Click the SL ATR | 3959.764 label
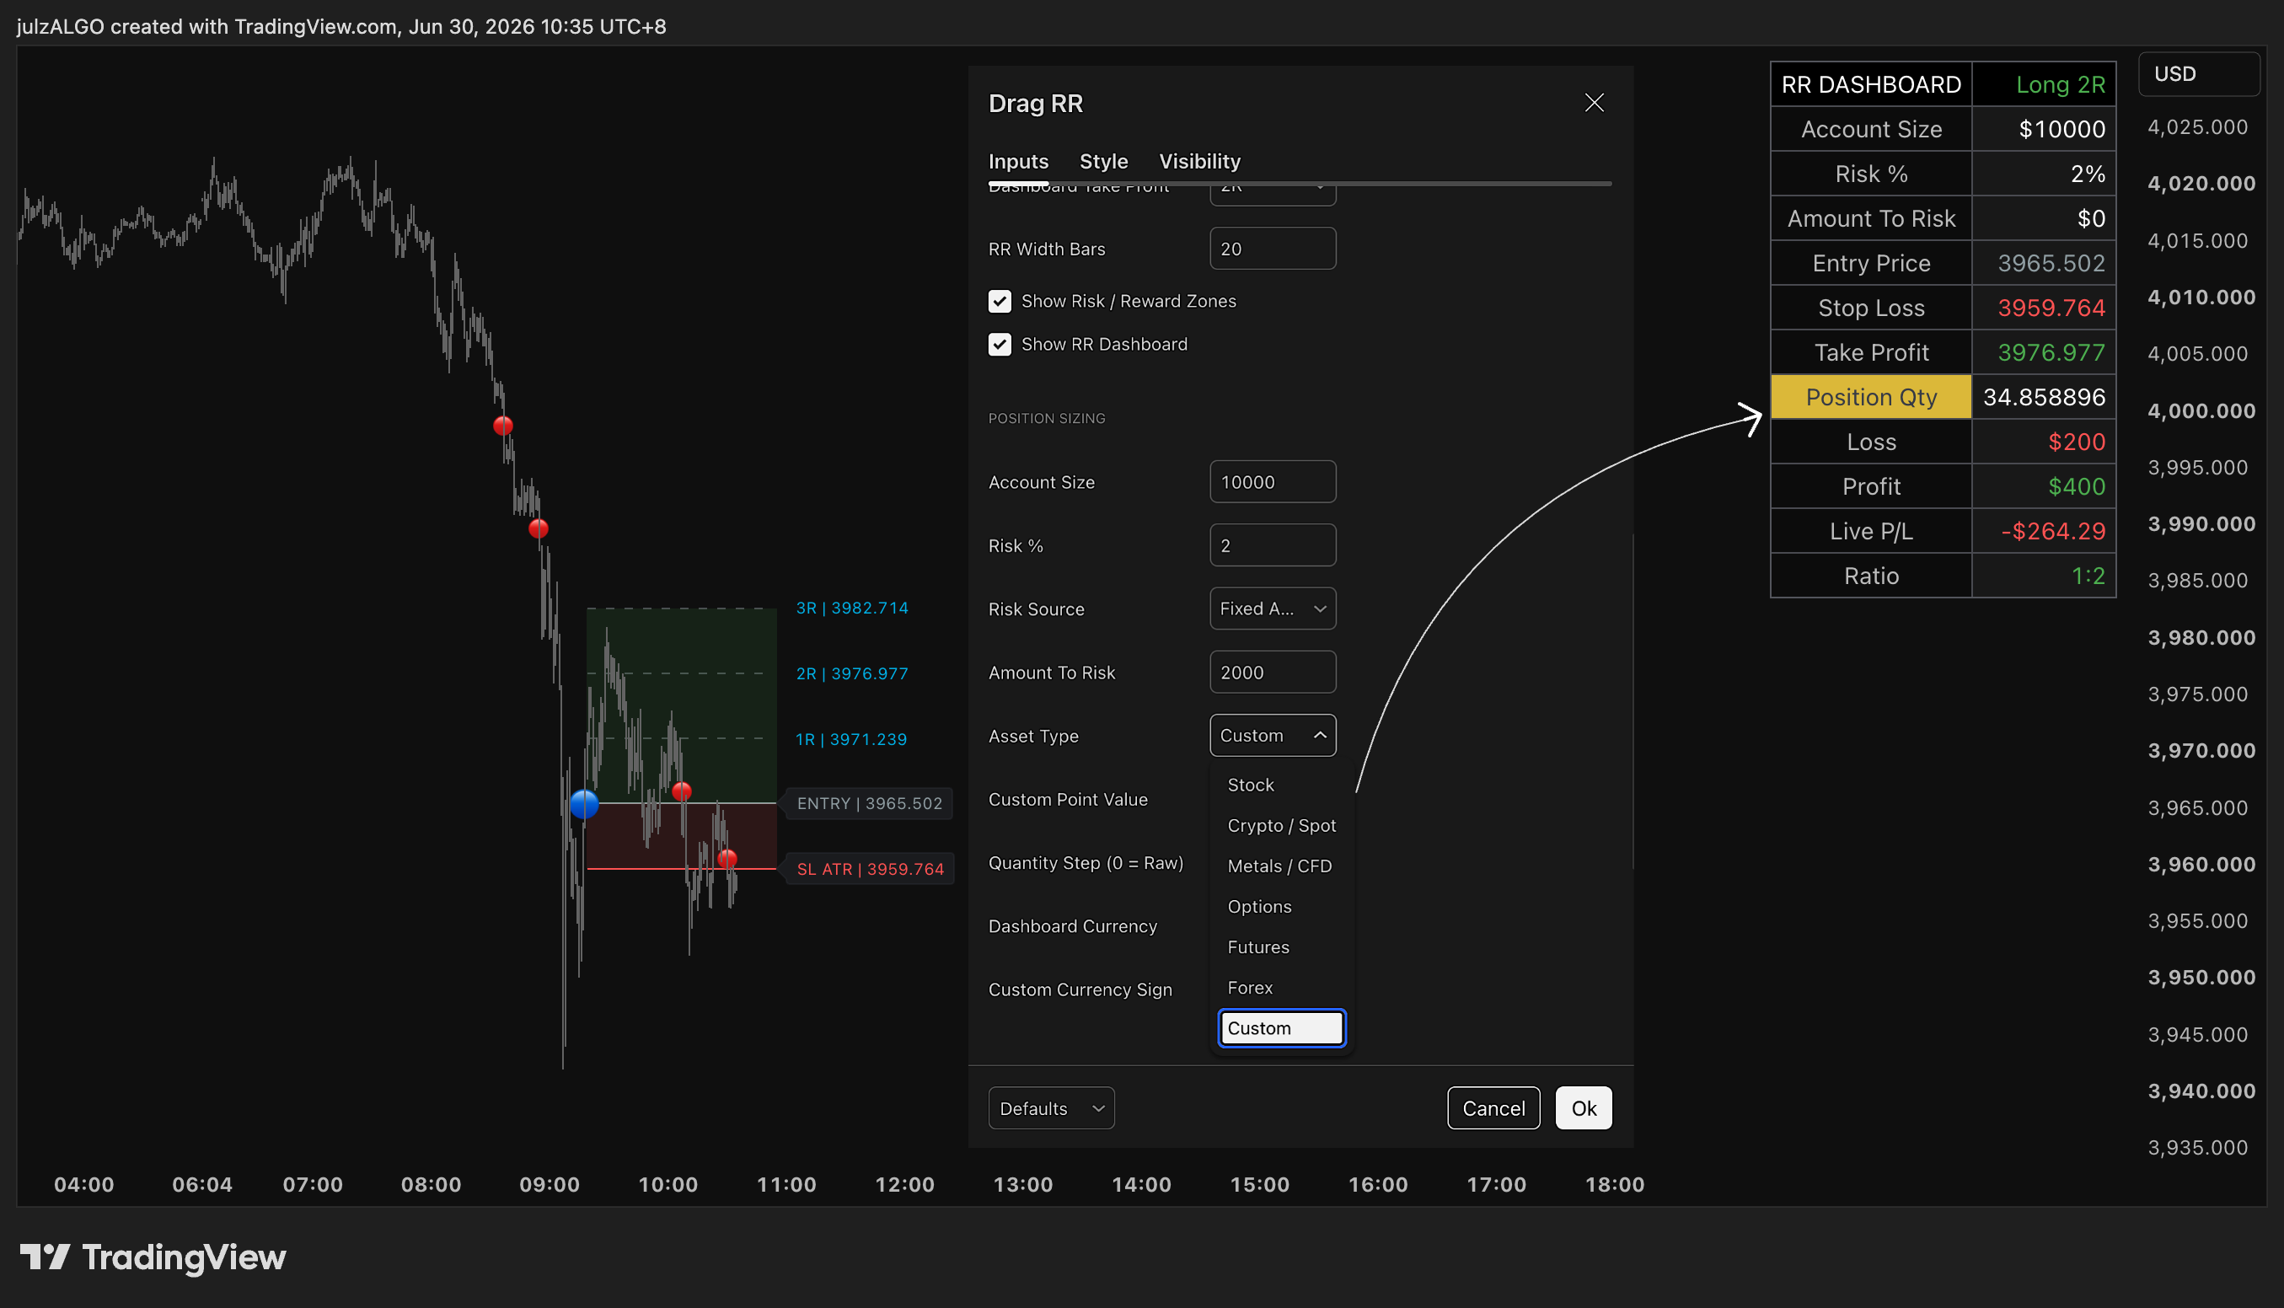 pos(870,870)
